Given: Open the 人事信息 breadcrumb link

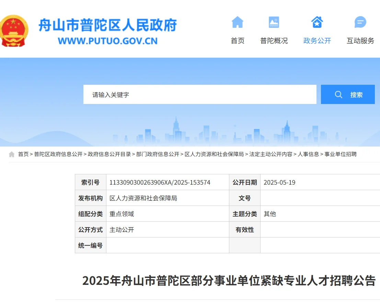Looking at the screenshot, I should (x=309, y=154).
